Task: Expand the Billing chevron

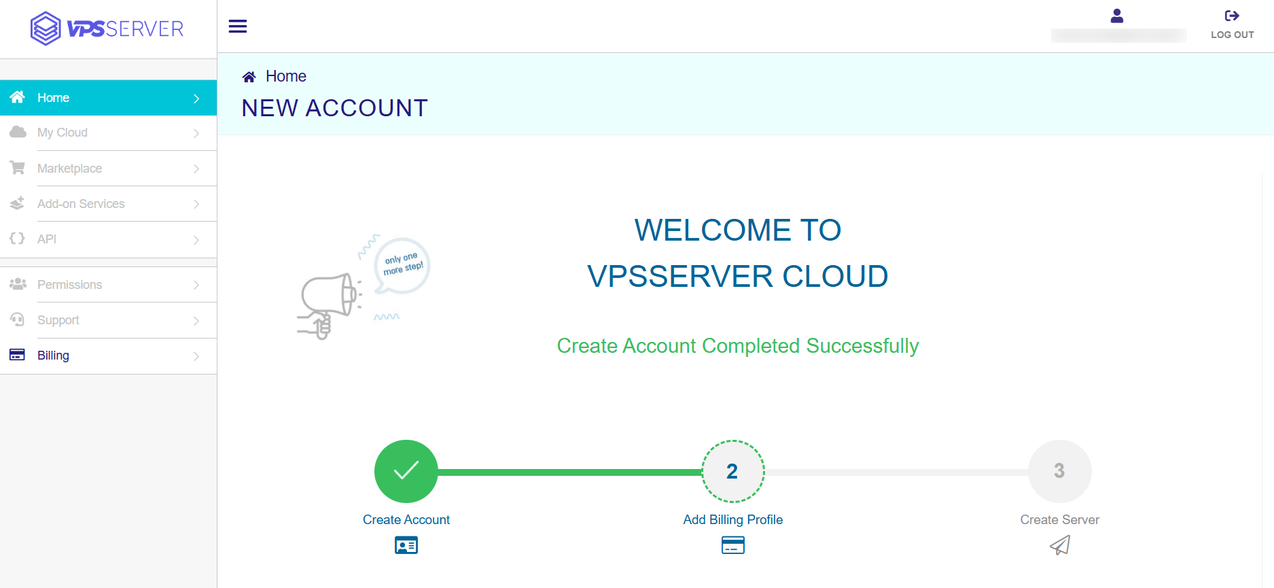Action: (x=196, y=356)
